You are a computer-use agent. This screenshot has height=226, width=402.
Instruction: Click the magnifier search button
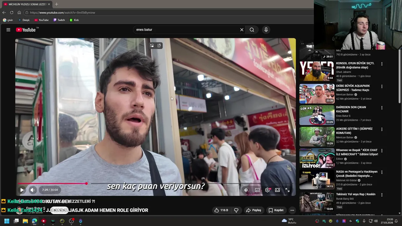pos(252,30)
